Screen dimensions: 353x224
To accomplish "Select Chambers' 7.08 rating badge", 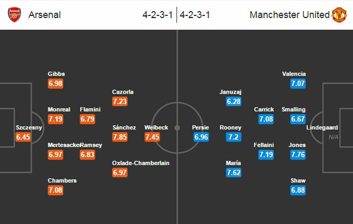I will (56, 190).
